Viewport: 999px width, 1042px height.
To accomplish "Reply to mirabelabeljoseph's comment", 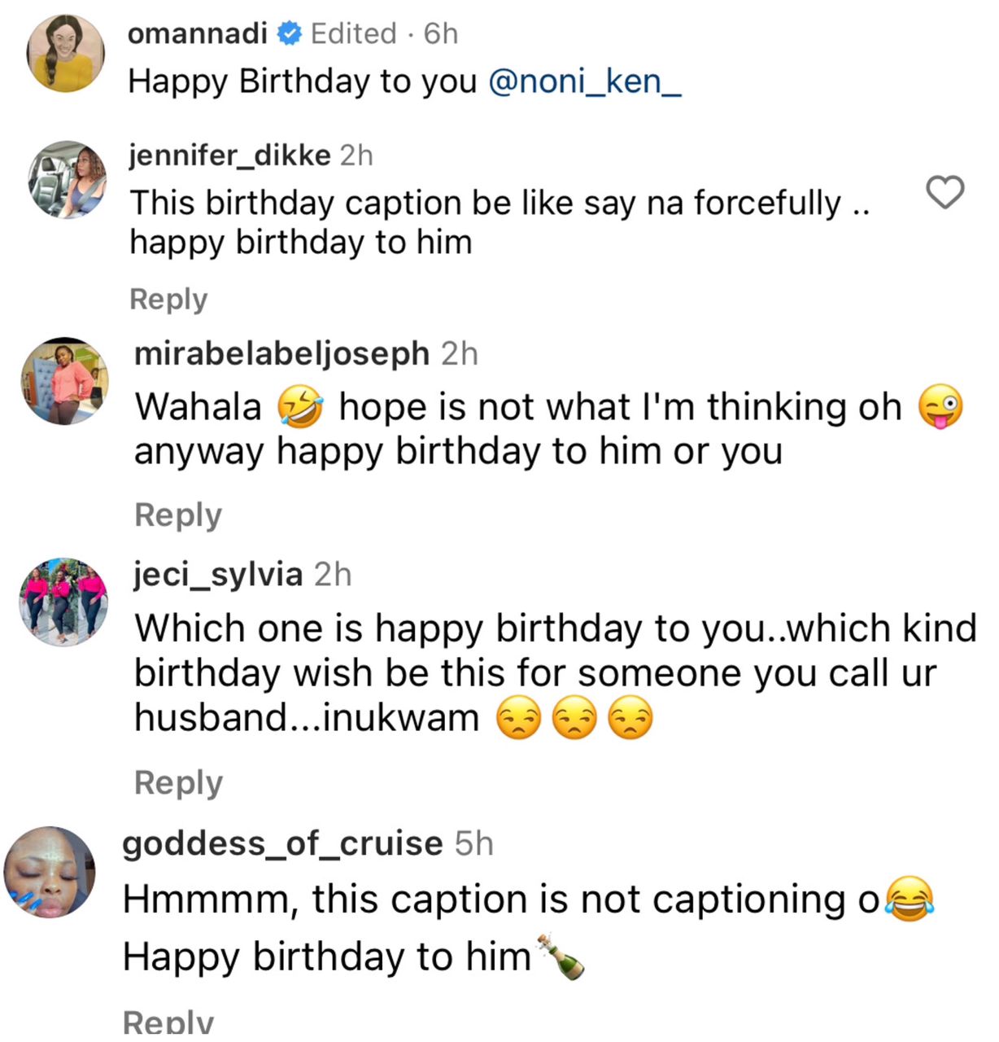I will click(178, 515).
